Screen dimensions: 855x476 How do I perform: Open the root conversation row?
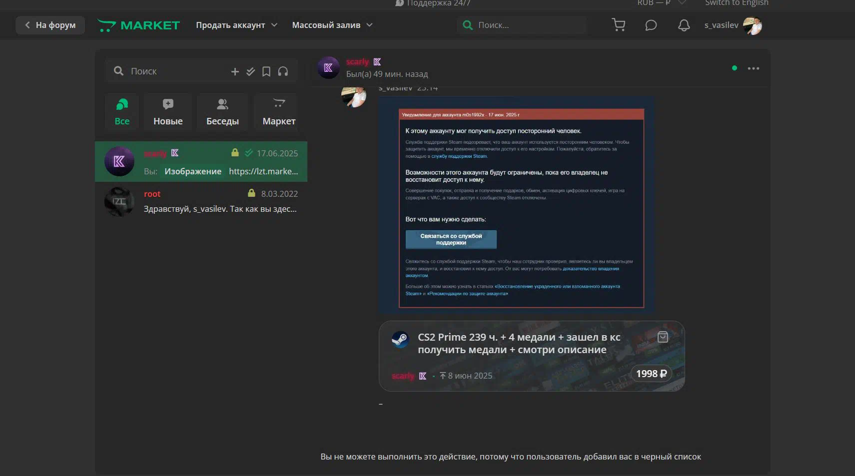201,202
